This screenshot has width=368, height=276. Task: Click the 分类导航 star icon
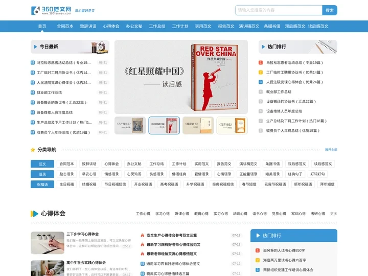pos(33,150)
